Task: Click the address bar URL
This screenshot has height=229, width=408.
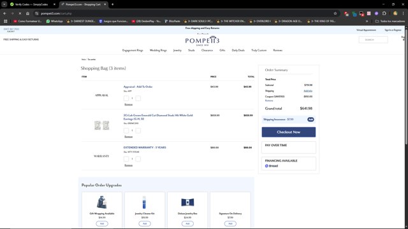Action: [56, 13]
